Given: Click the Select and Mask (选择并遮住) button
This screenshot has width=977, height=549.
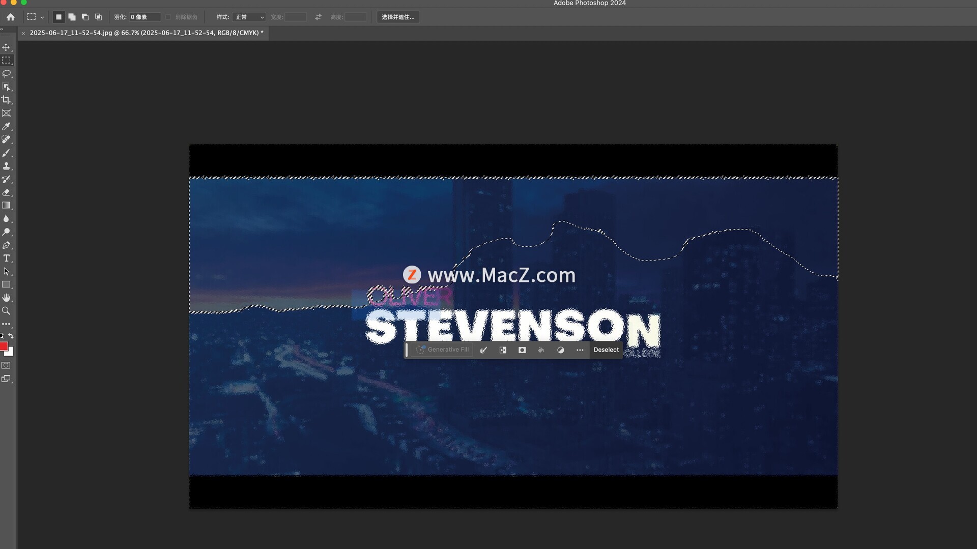Looking at the screenshot, I should (x=398, y=17).
